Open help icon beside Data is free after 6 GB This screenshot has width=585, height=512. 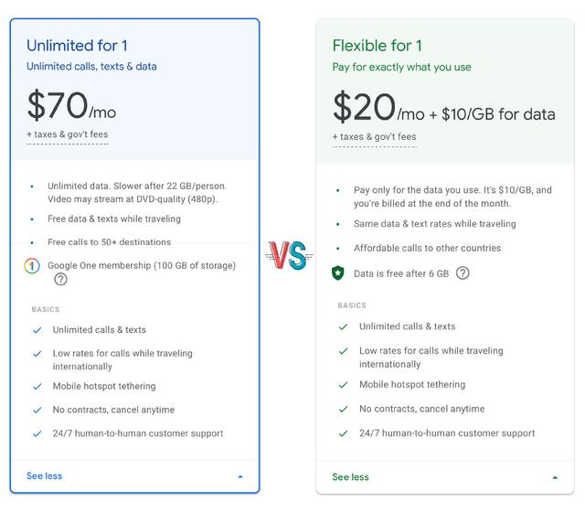(463, 273)
